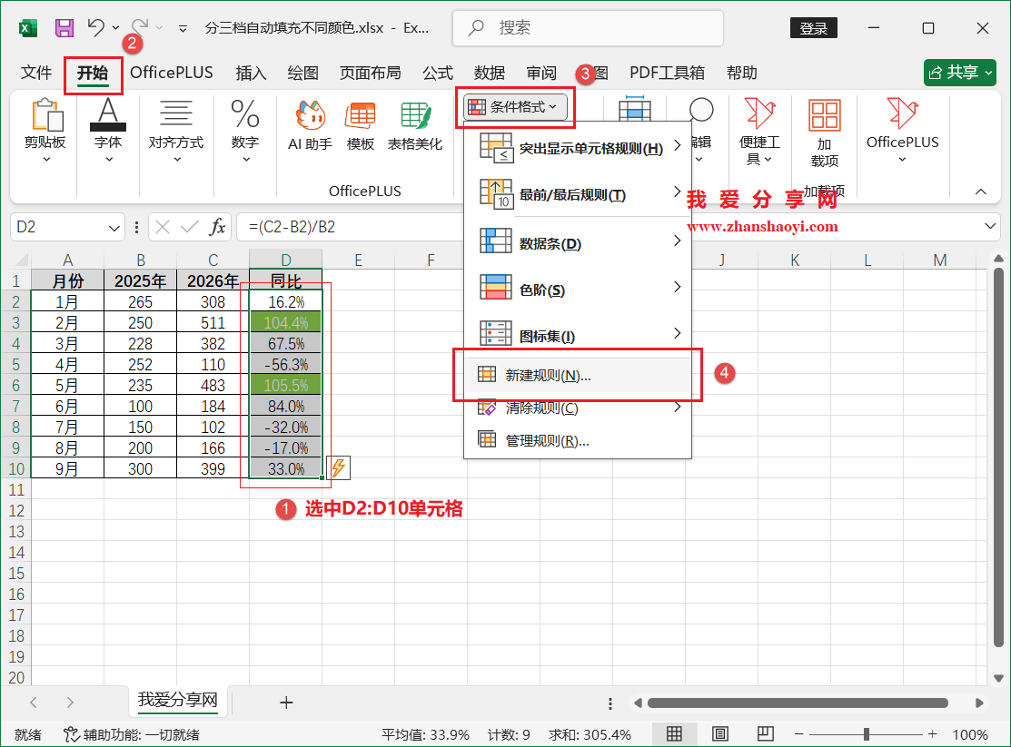Click the 共享 share button
The width and height of the screenshot is (1011, 747).
coord(960,73)
